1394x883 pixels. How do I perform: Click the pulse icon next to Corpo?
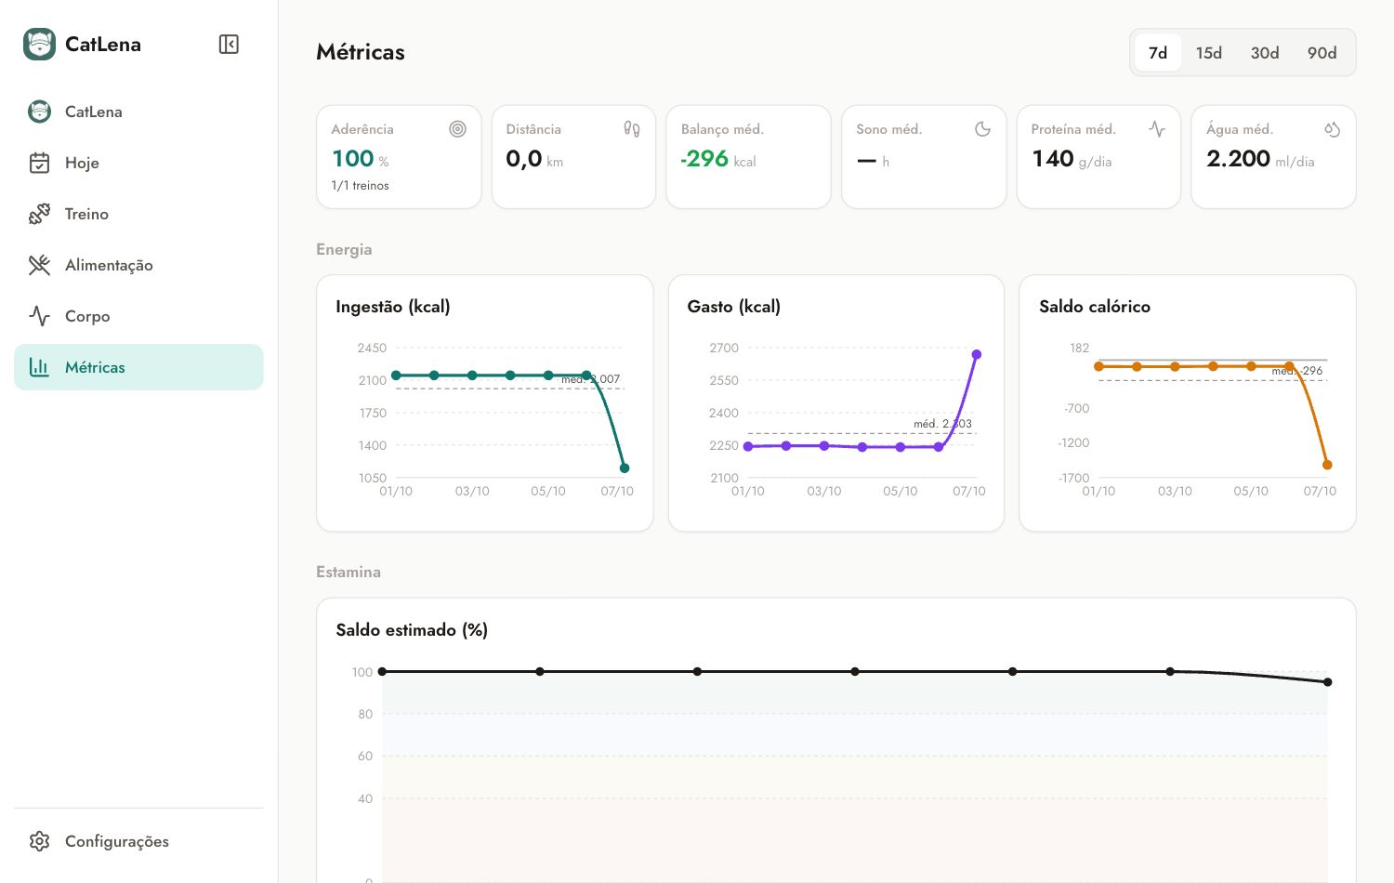[x=39, y=316]
